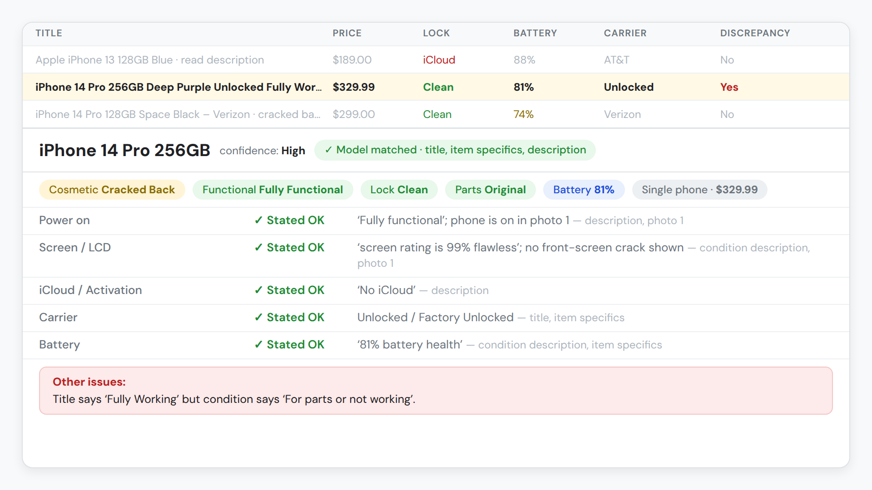
Task: Sort by the PRICE column header
Action: click(x=347, y=33)
